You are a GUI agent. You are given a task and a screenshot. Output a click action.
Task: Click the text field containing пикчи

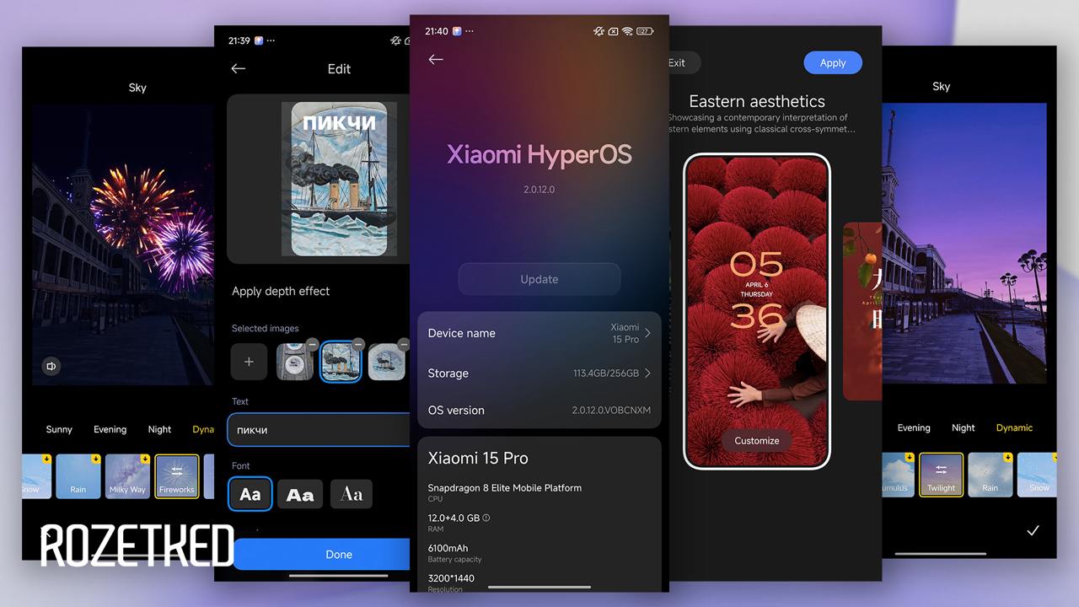(319, 430)
